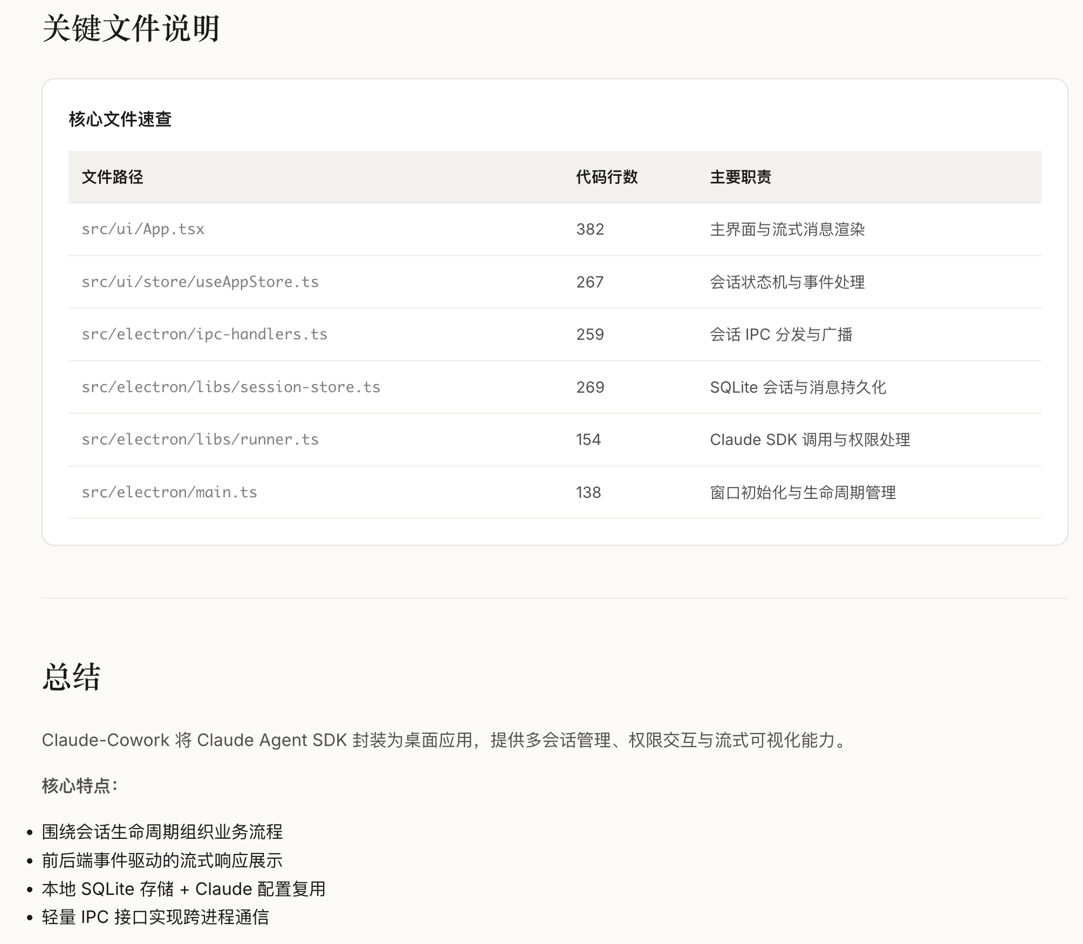Click the src/electron/libs/session-store.ts path
This screenshot has height=944, width=1083.
[x=231, y=387]
